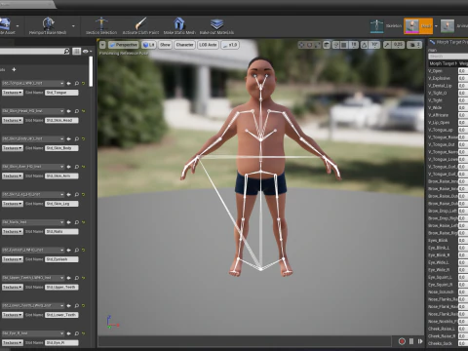Pause animation with the pause button
The width and height of the screenshot is (468, 351).
(x=411, y=341)
